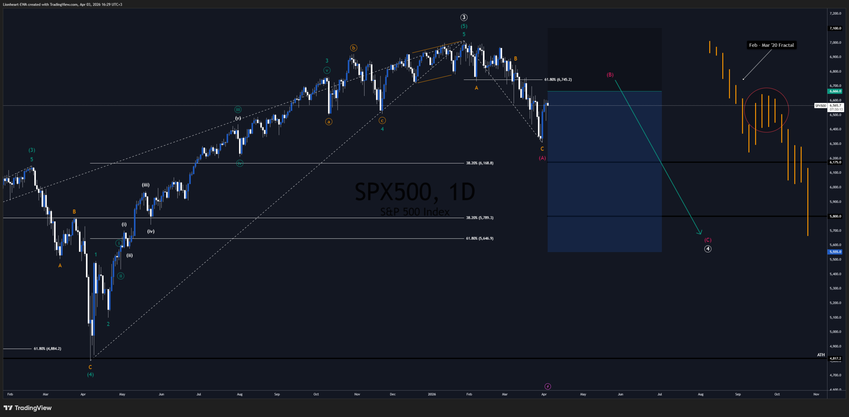Click the orange circled ⓑ wave label
Viewport: 849px width, 417px height.
[353, 48]
